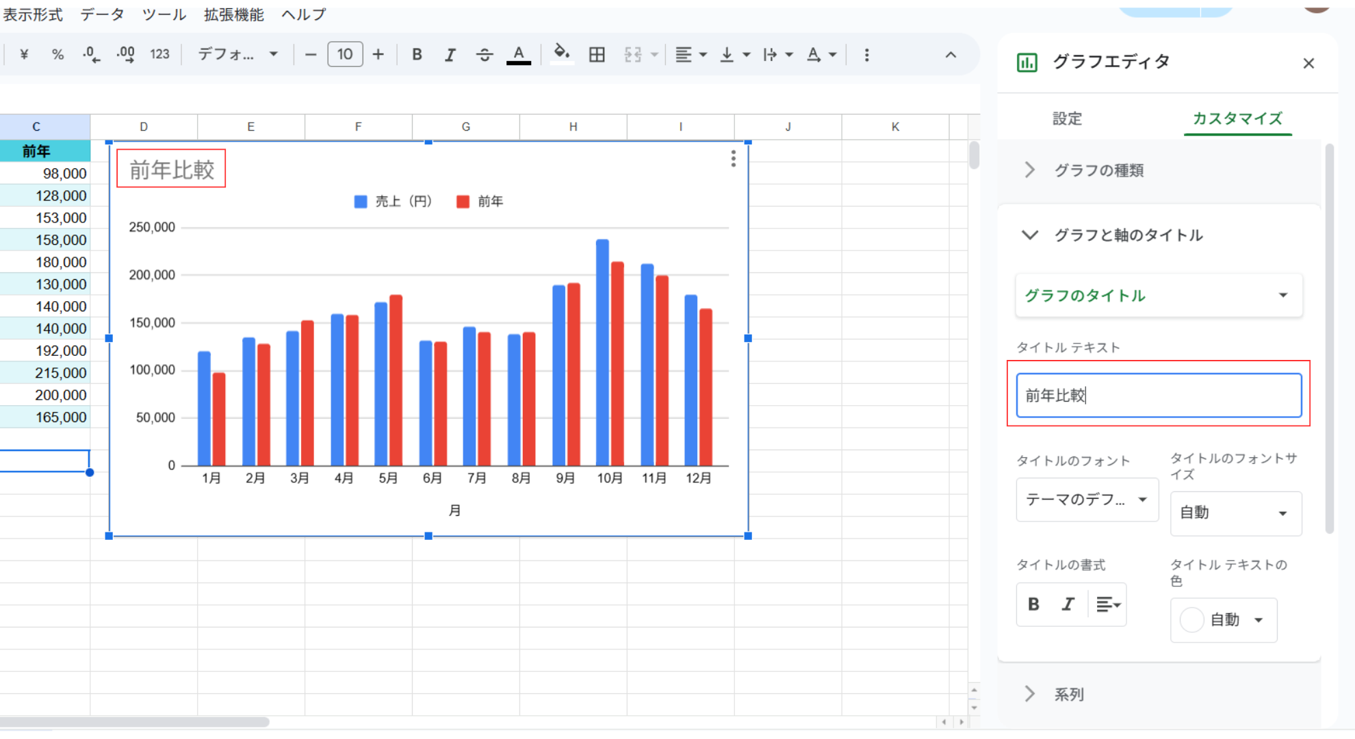Format as percent

coord(57,55)
